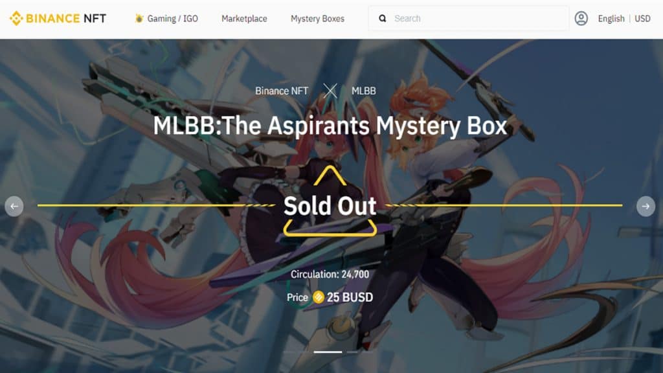The width and height of the screenshot is (663, 373).
Task: Click the MLBB label in banner
Action: click(364, 91)
